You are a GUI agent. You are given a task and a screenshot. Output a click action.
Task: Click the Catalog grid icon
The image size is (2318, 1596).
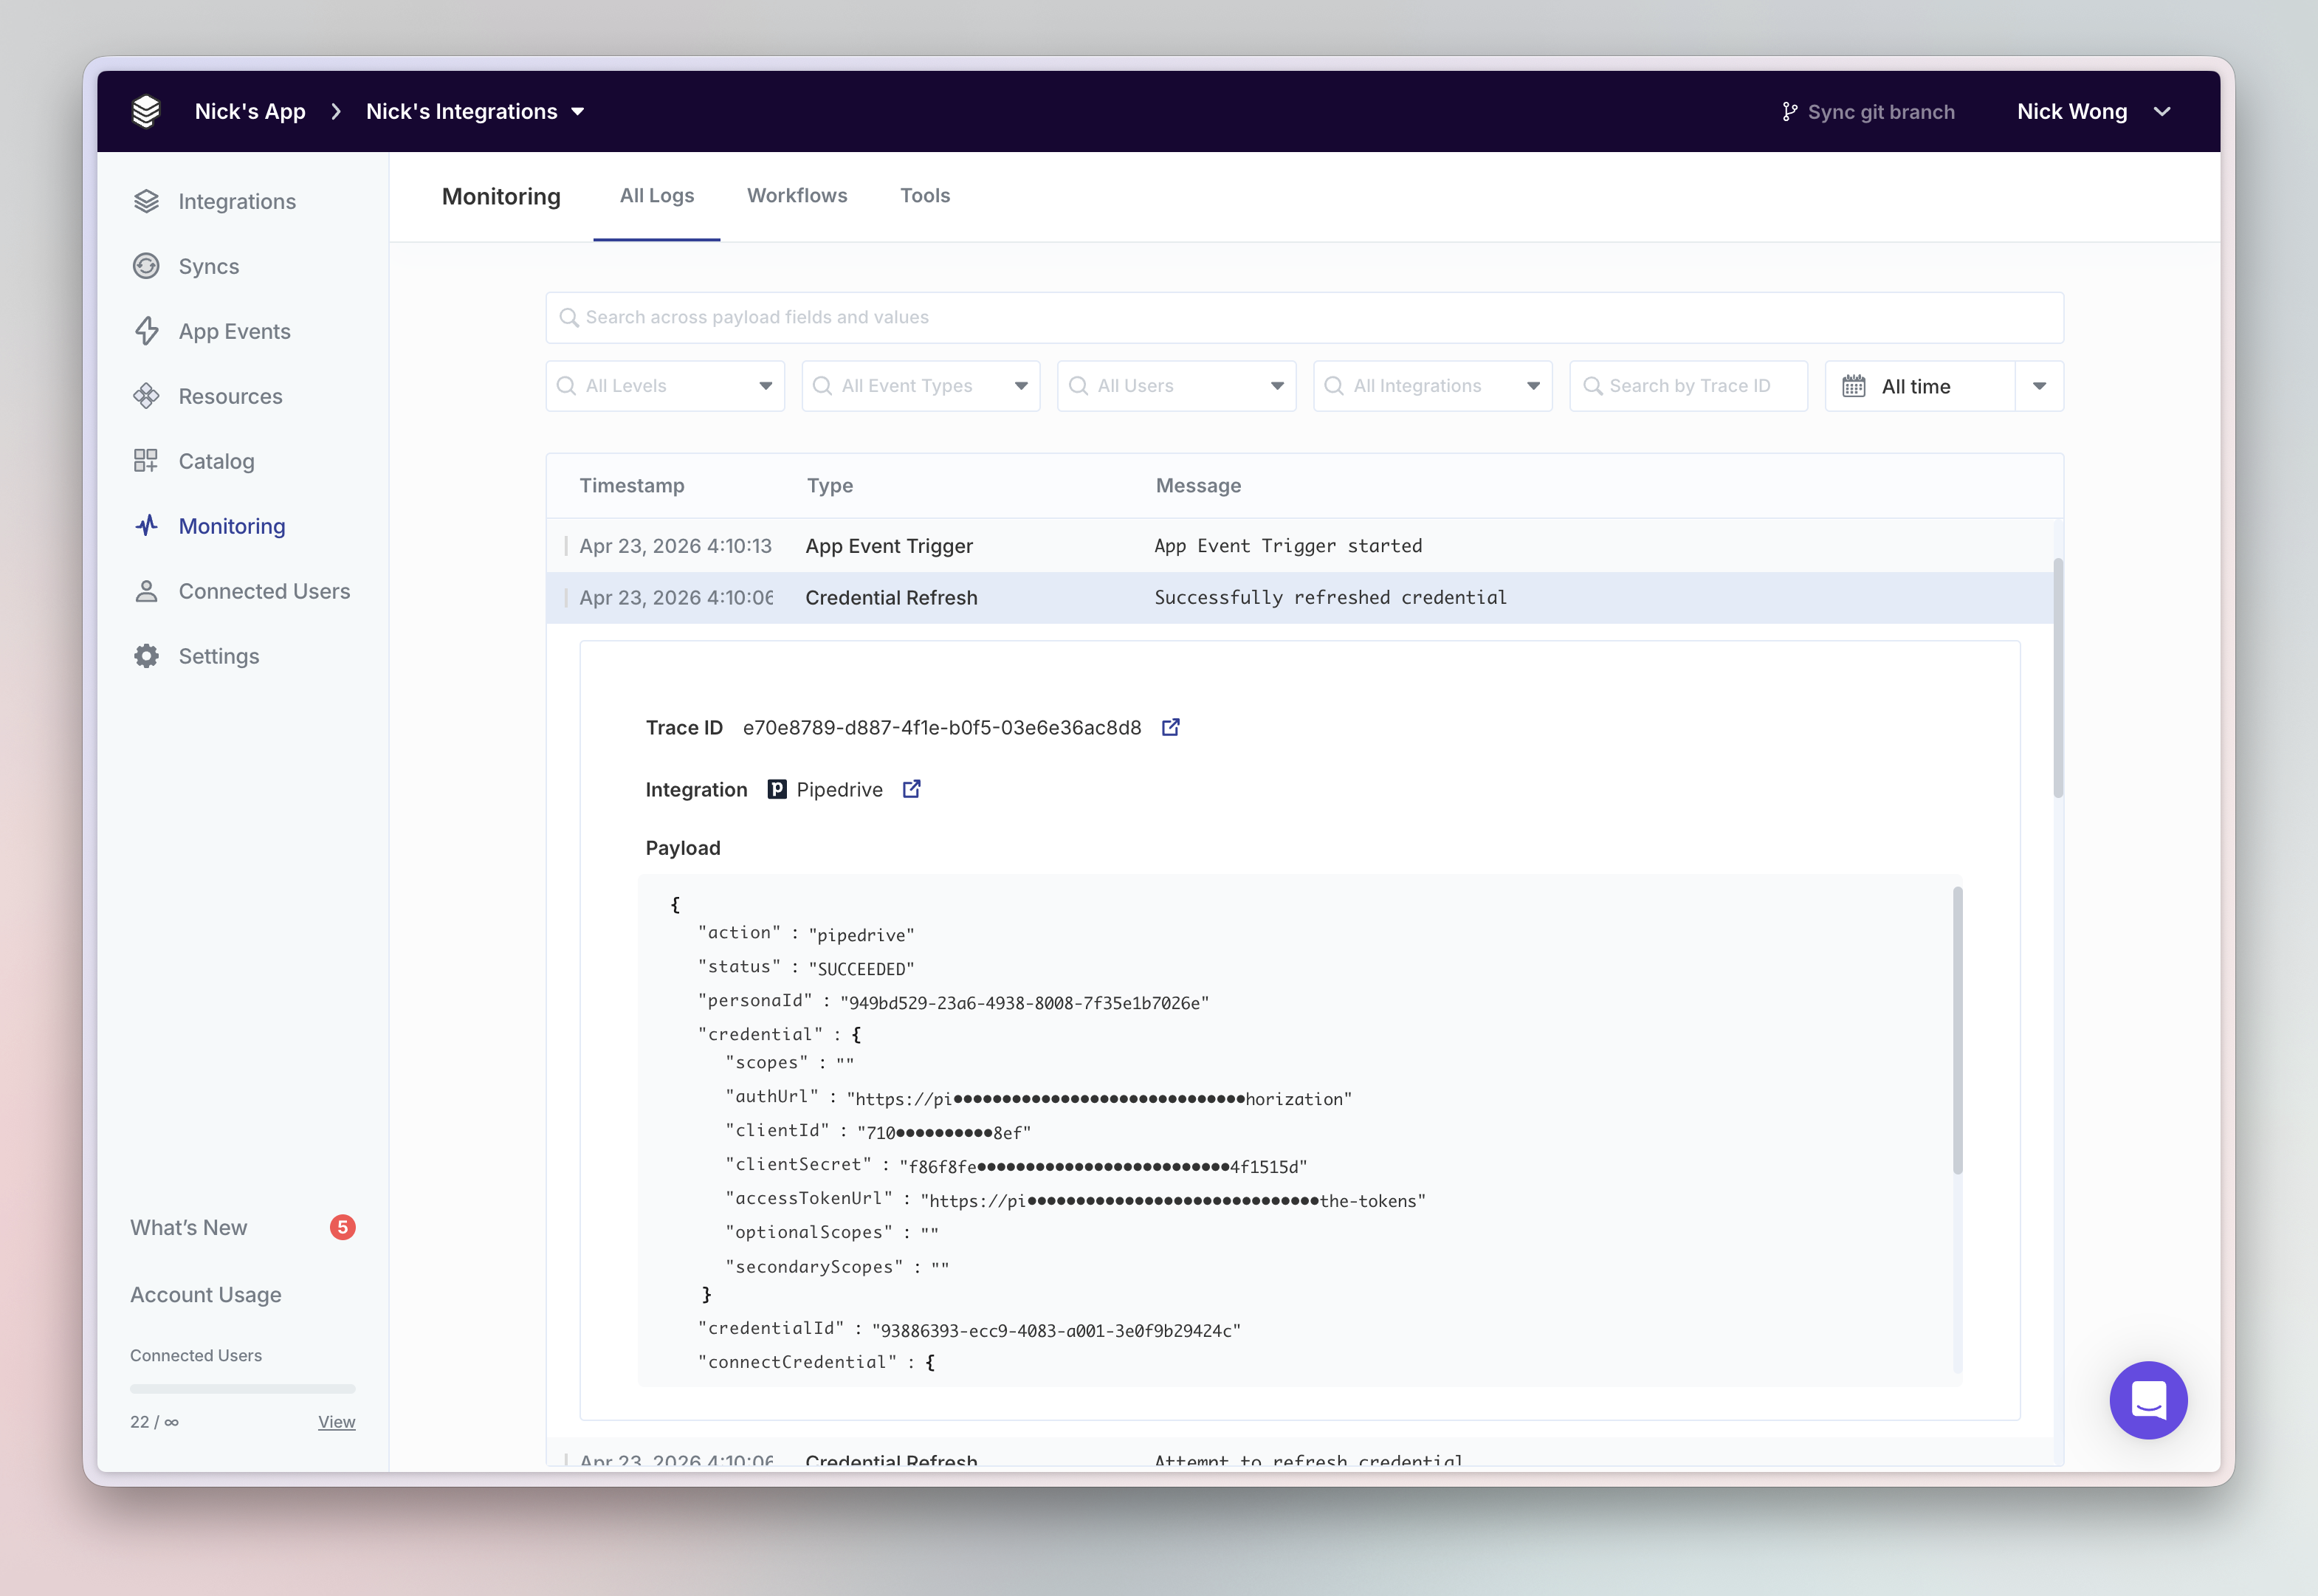coord(146,461)
